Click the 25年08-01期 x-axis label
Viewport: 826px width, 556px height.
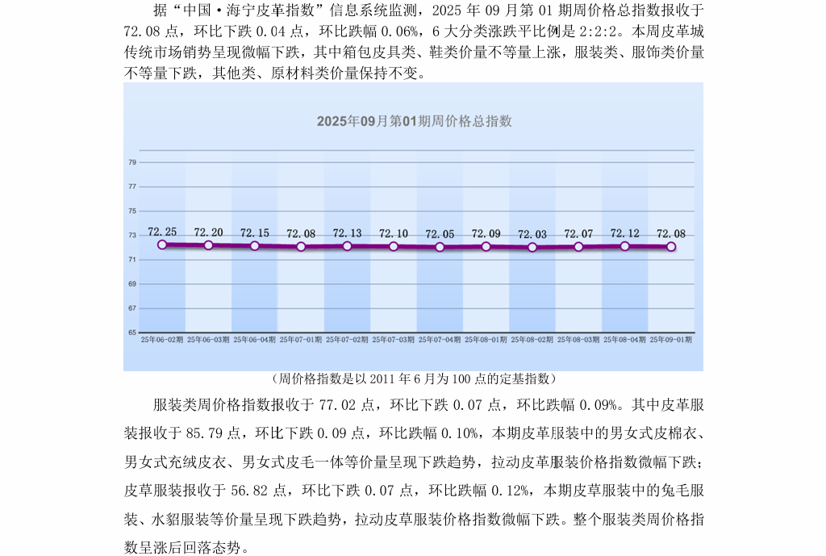pos(486,340)
